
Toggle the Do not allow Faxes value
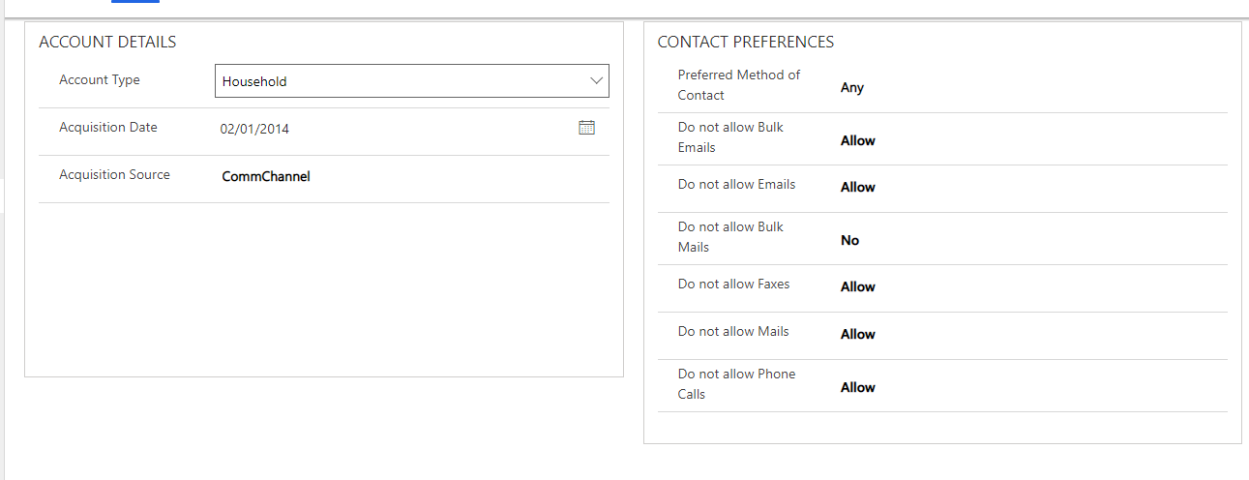coord(857,286)
